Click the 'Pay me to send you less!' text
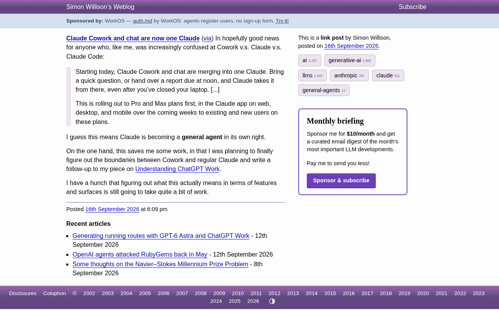The width and height of the screenshot is (499, 311). point(338,163)
